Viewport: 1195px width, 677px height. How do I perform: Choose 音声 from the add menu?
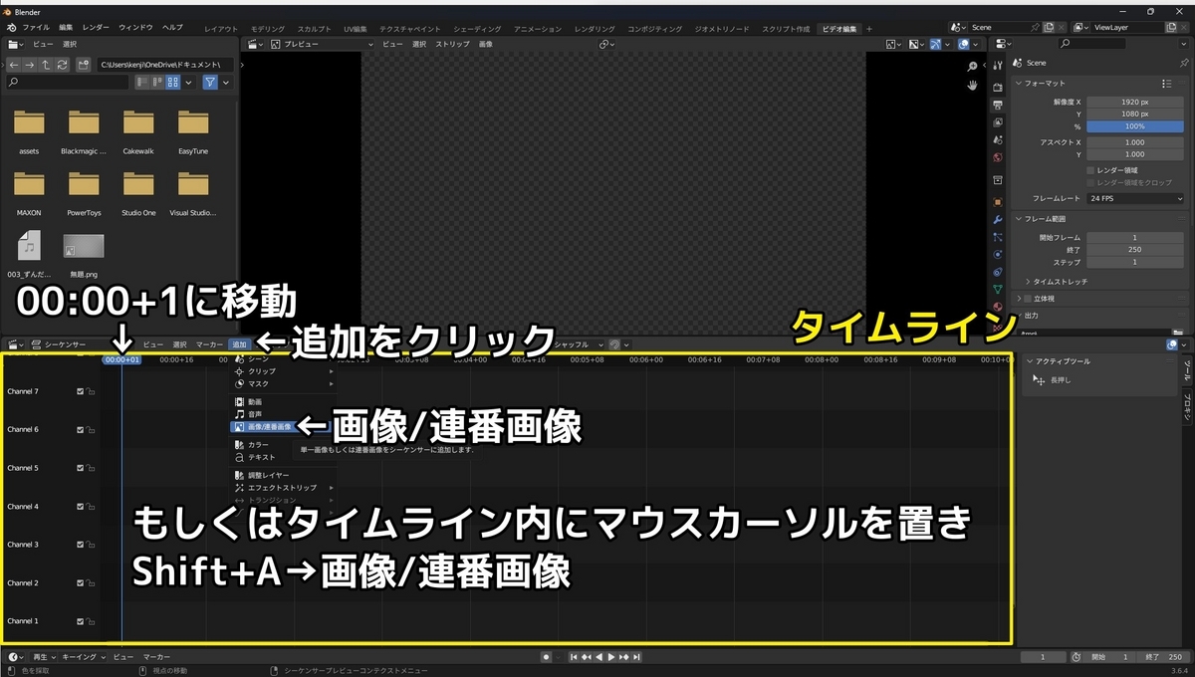[x=255, y=414]
